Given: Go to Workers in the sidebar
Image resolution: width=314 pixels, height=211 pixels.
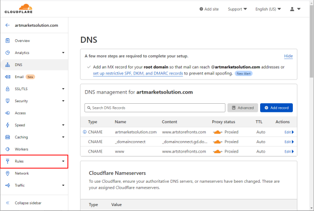Looking at the screenshot, I should 22,149.
